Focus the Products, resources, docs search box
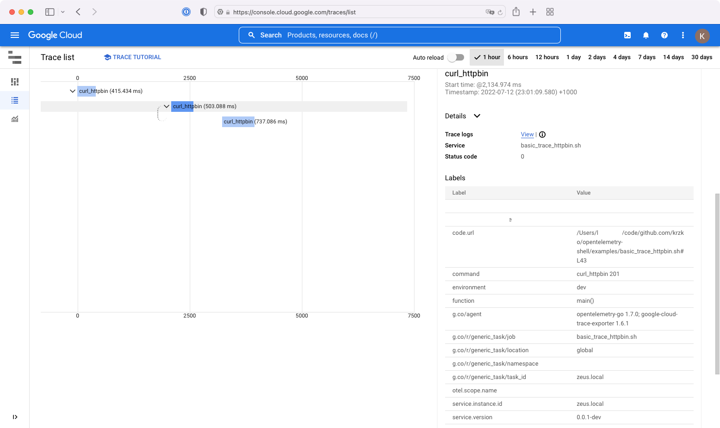Screen dimensions: 720x428 pos(400,35)
